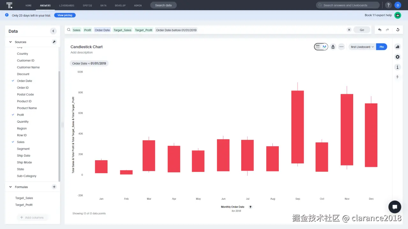
Task: Open the more options ellipsis menu
Action: (x=341, y=47)
